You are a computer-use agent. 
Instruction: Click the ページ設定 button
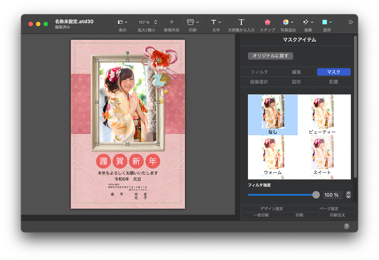point(329,208)
